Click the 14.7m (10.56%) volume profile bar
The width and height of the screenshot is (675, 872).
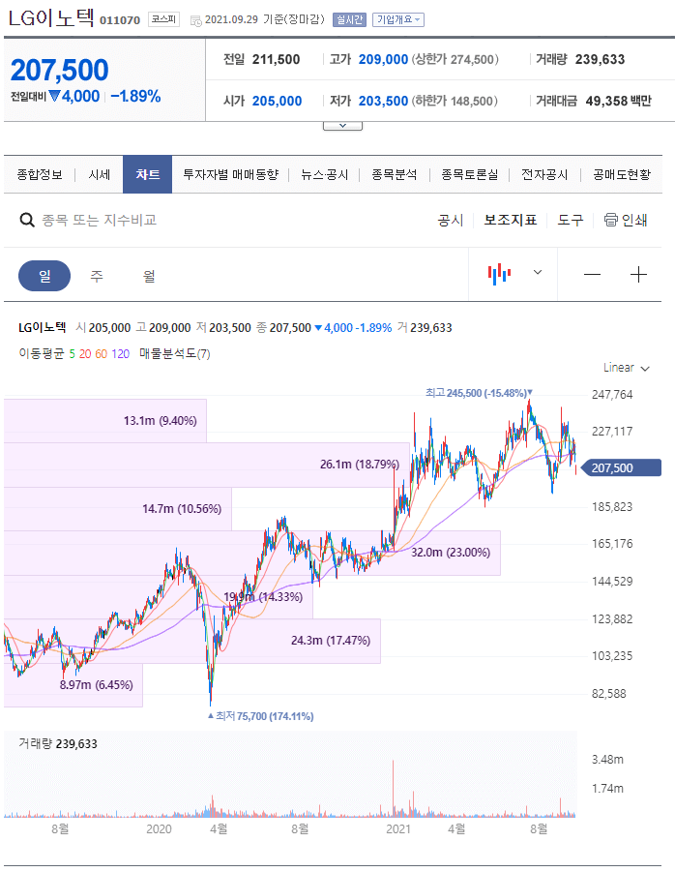pyautogui.click(x=118, y=509)
